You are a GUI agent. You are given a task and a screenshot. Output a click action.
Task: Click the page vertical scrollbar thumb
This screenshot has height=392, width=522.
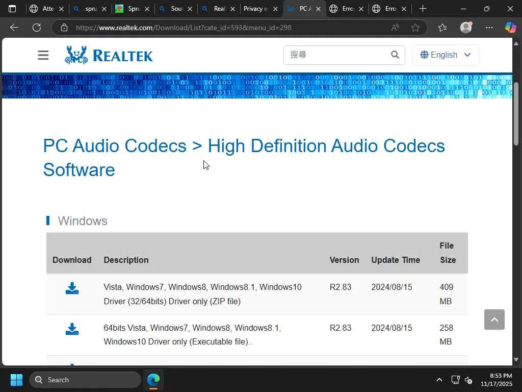(x=516, y=113)
